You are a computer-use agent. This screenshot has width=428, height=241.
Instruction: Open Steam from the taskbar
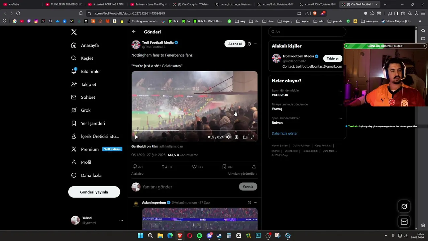click(219, 236)
